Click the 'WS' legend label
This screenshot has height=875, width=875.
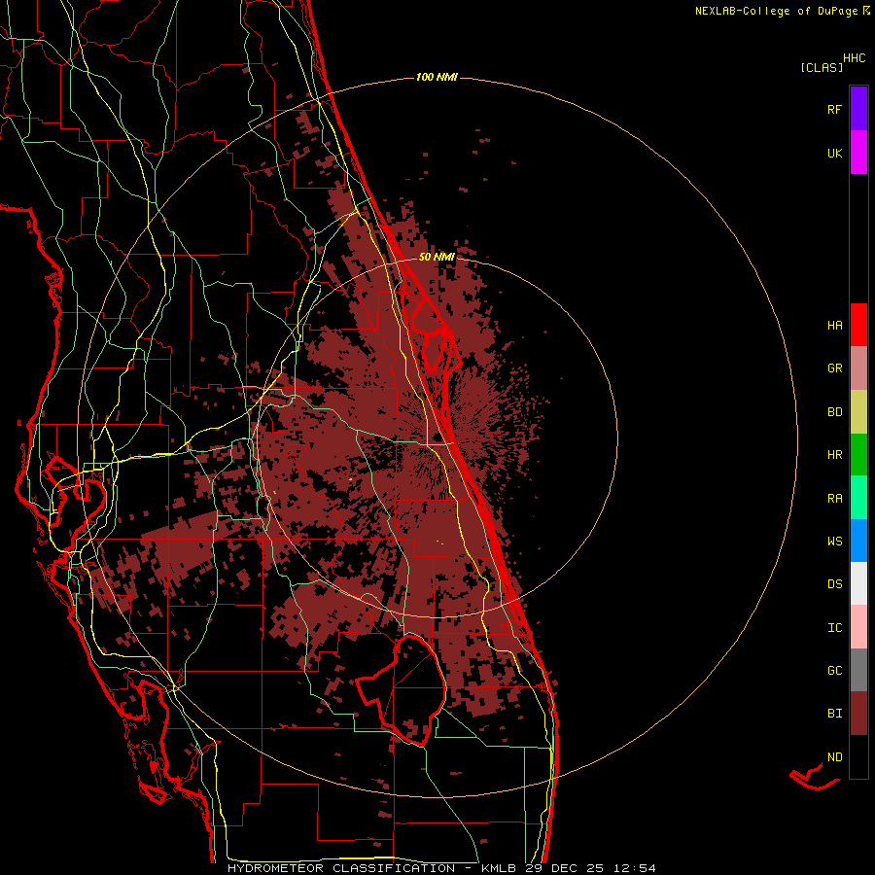tap(834, 542)
